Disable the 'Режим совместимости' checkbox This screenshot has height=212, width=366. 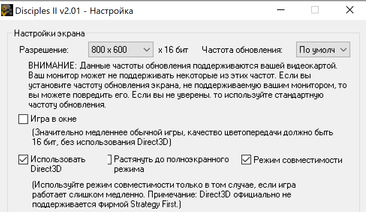click(x=246, y=160)
